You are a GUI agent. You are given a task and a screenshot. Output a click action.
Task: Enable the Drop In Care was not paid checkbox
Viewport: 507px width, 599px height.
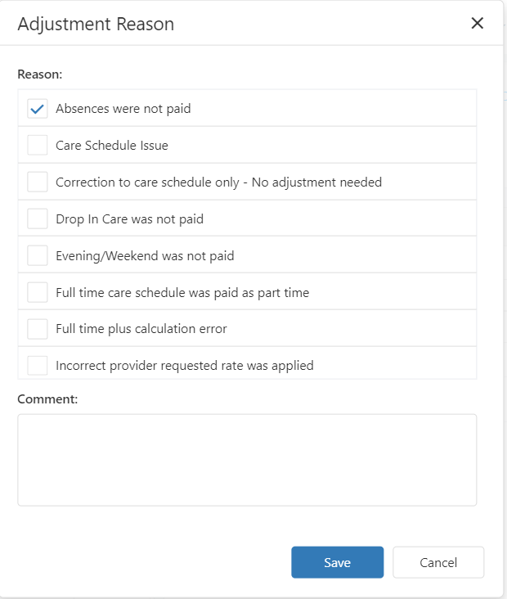coord(38,218)
